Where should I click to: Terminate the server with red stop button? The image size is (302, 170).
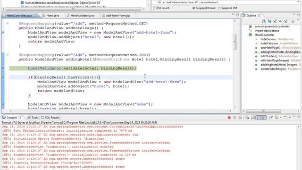(229, 118)
